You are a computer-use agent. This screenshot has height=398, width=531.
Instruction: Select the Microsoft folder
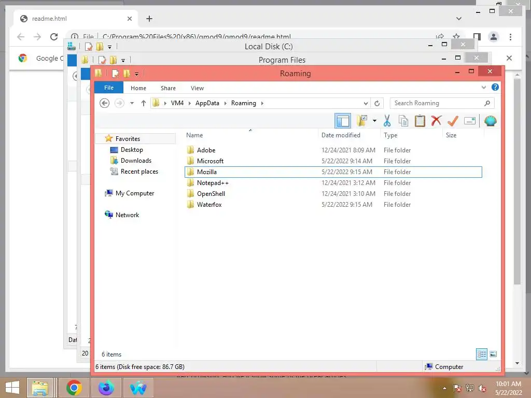(210, 161)
